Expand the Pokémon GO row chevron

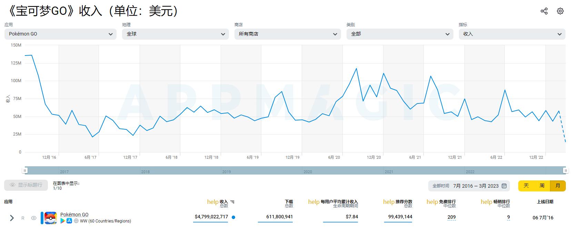(12, 218)
